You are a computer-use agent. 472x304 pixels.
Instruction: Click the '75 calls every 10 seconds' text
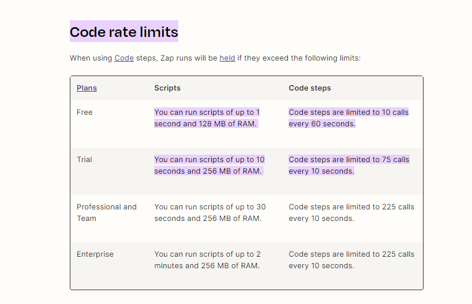(349, 166)
